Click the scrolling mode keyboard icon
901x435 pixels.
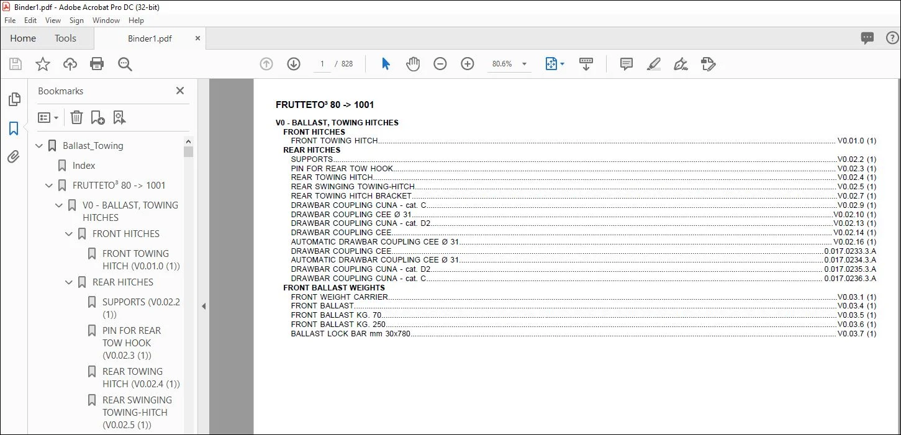tap(586, 64)
